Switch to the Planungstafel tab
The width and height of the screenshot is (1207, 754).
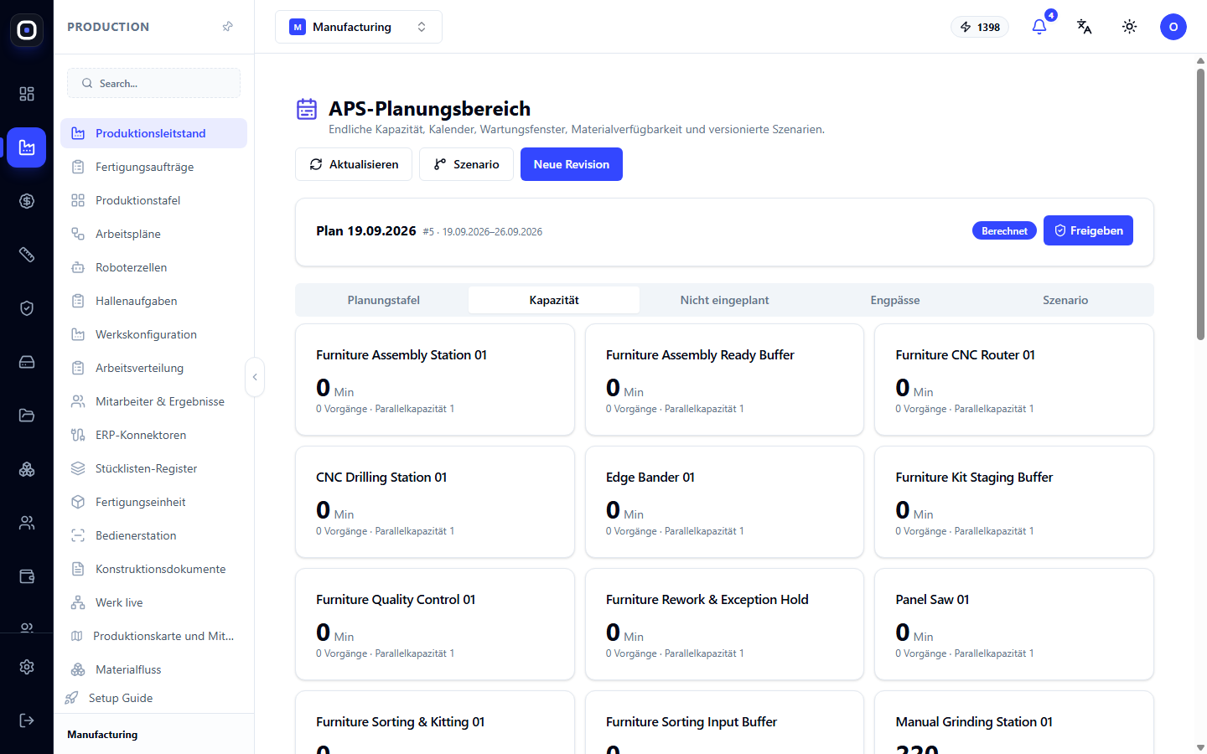[x=384, y=300]
